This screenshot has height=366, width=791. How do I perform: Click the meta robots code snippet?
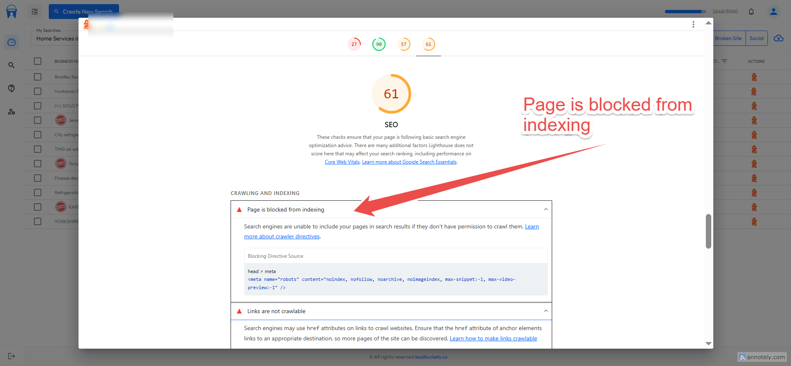click(381, 283)
